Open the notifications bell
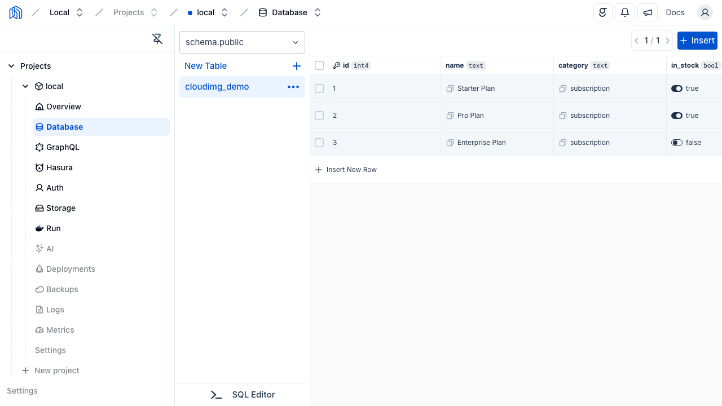722x406 pixels. point(625,12)
